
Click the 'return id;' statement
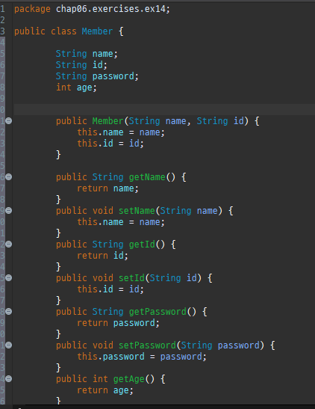102,256
